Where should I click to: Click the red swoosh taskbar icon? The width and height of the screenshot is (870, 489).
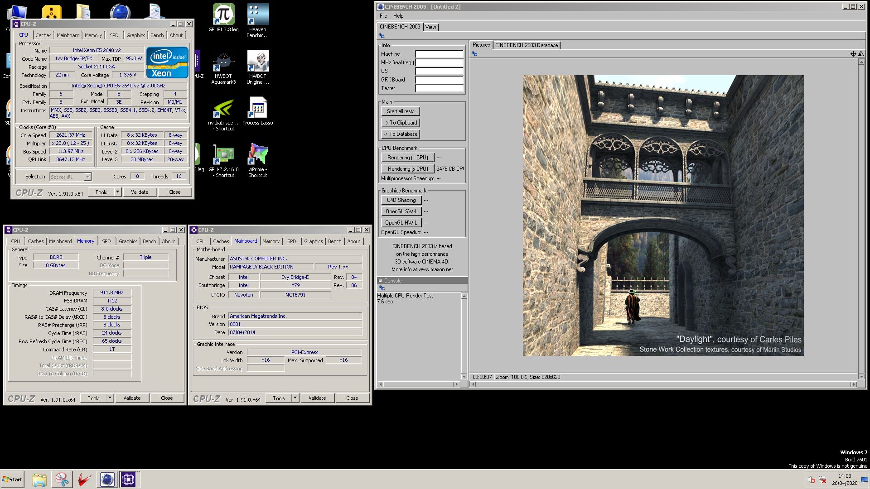coord(84,479)
